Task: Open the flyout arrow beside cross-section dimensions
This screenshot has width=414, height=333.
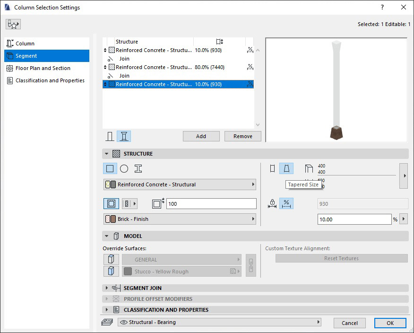Action: click(404, 176)
